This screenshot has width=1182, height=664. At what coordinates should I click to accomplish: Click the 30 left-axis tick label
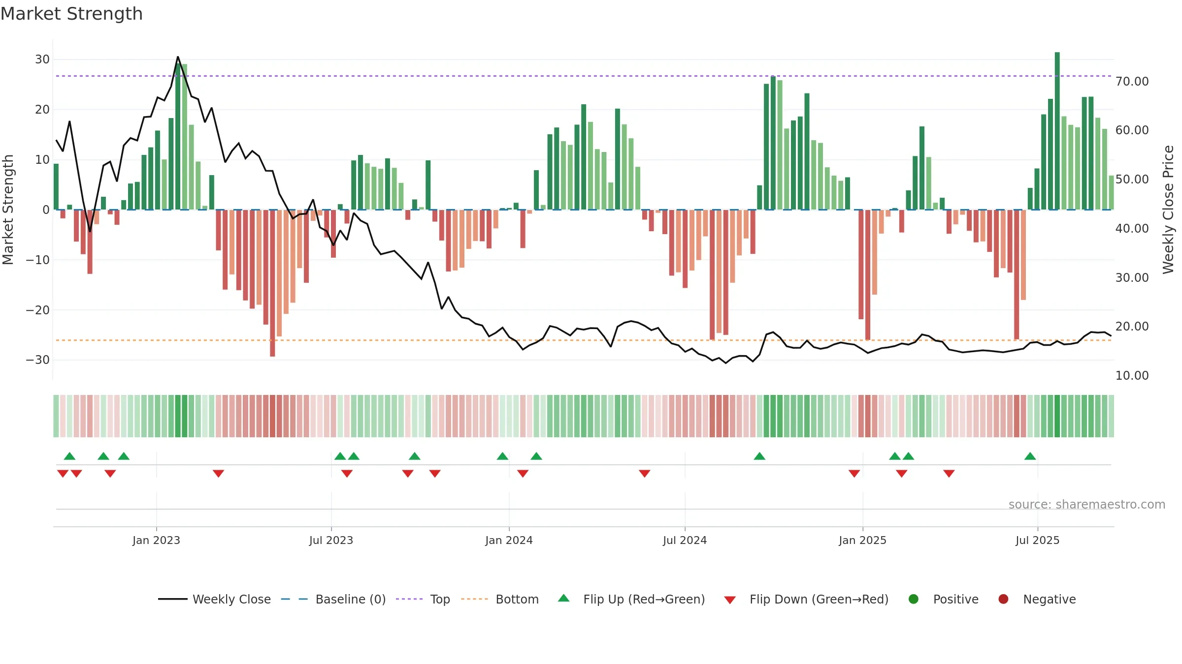coord(42,60)
